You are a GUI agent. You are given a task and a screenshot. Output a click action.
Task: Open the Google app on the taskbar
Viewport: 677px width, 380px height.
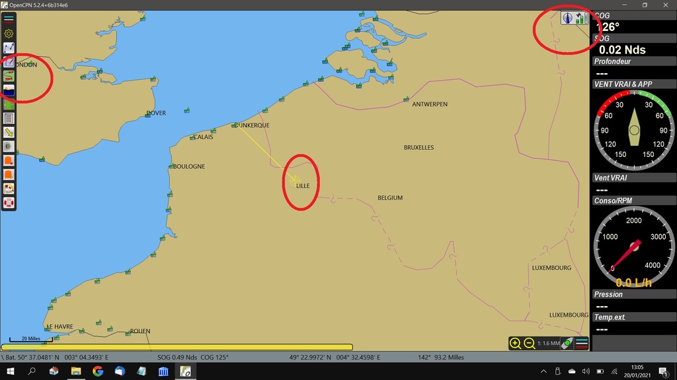[98, 371]
